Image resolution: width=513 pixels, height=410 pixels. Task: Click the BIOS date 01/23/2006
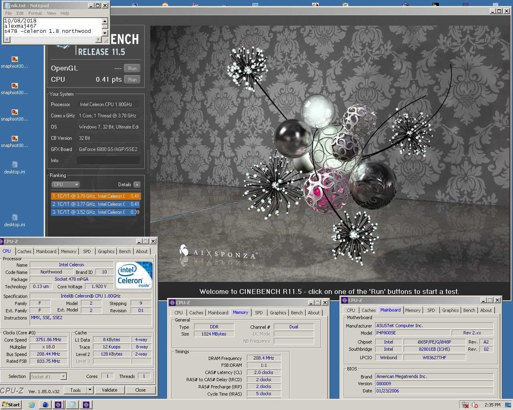pos(434,391)
